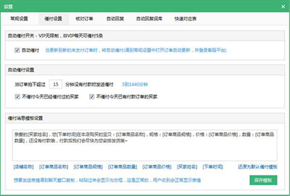Insert the [店铺名称] placeholder

(24, 167)
